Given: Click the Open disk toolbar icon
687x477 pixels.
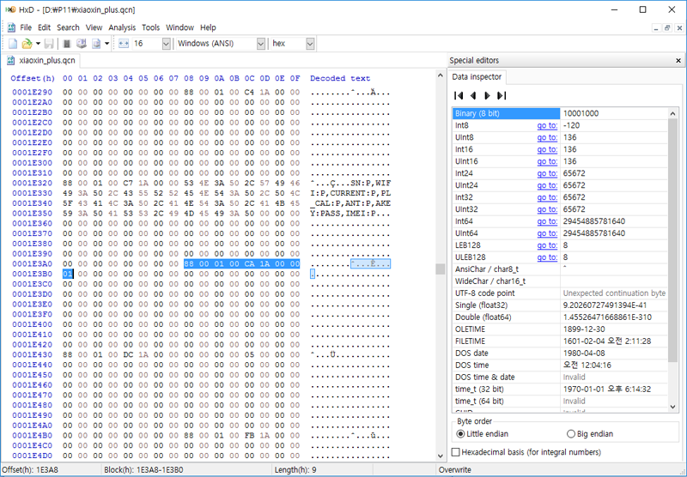Looking at the screenshot, I should [x=82, y=43].
